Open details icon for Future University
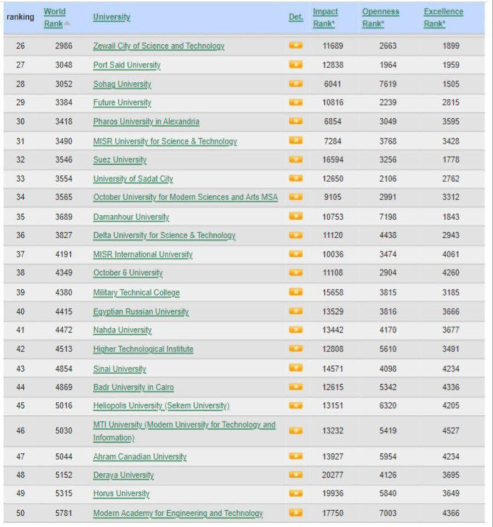 [x=296, y=102]
